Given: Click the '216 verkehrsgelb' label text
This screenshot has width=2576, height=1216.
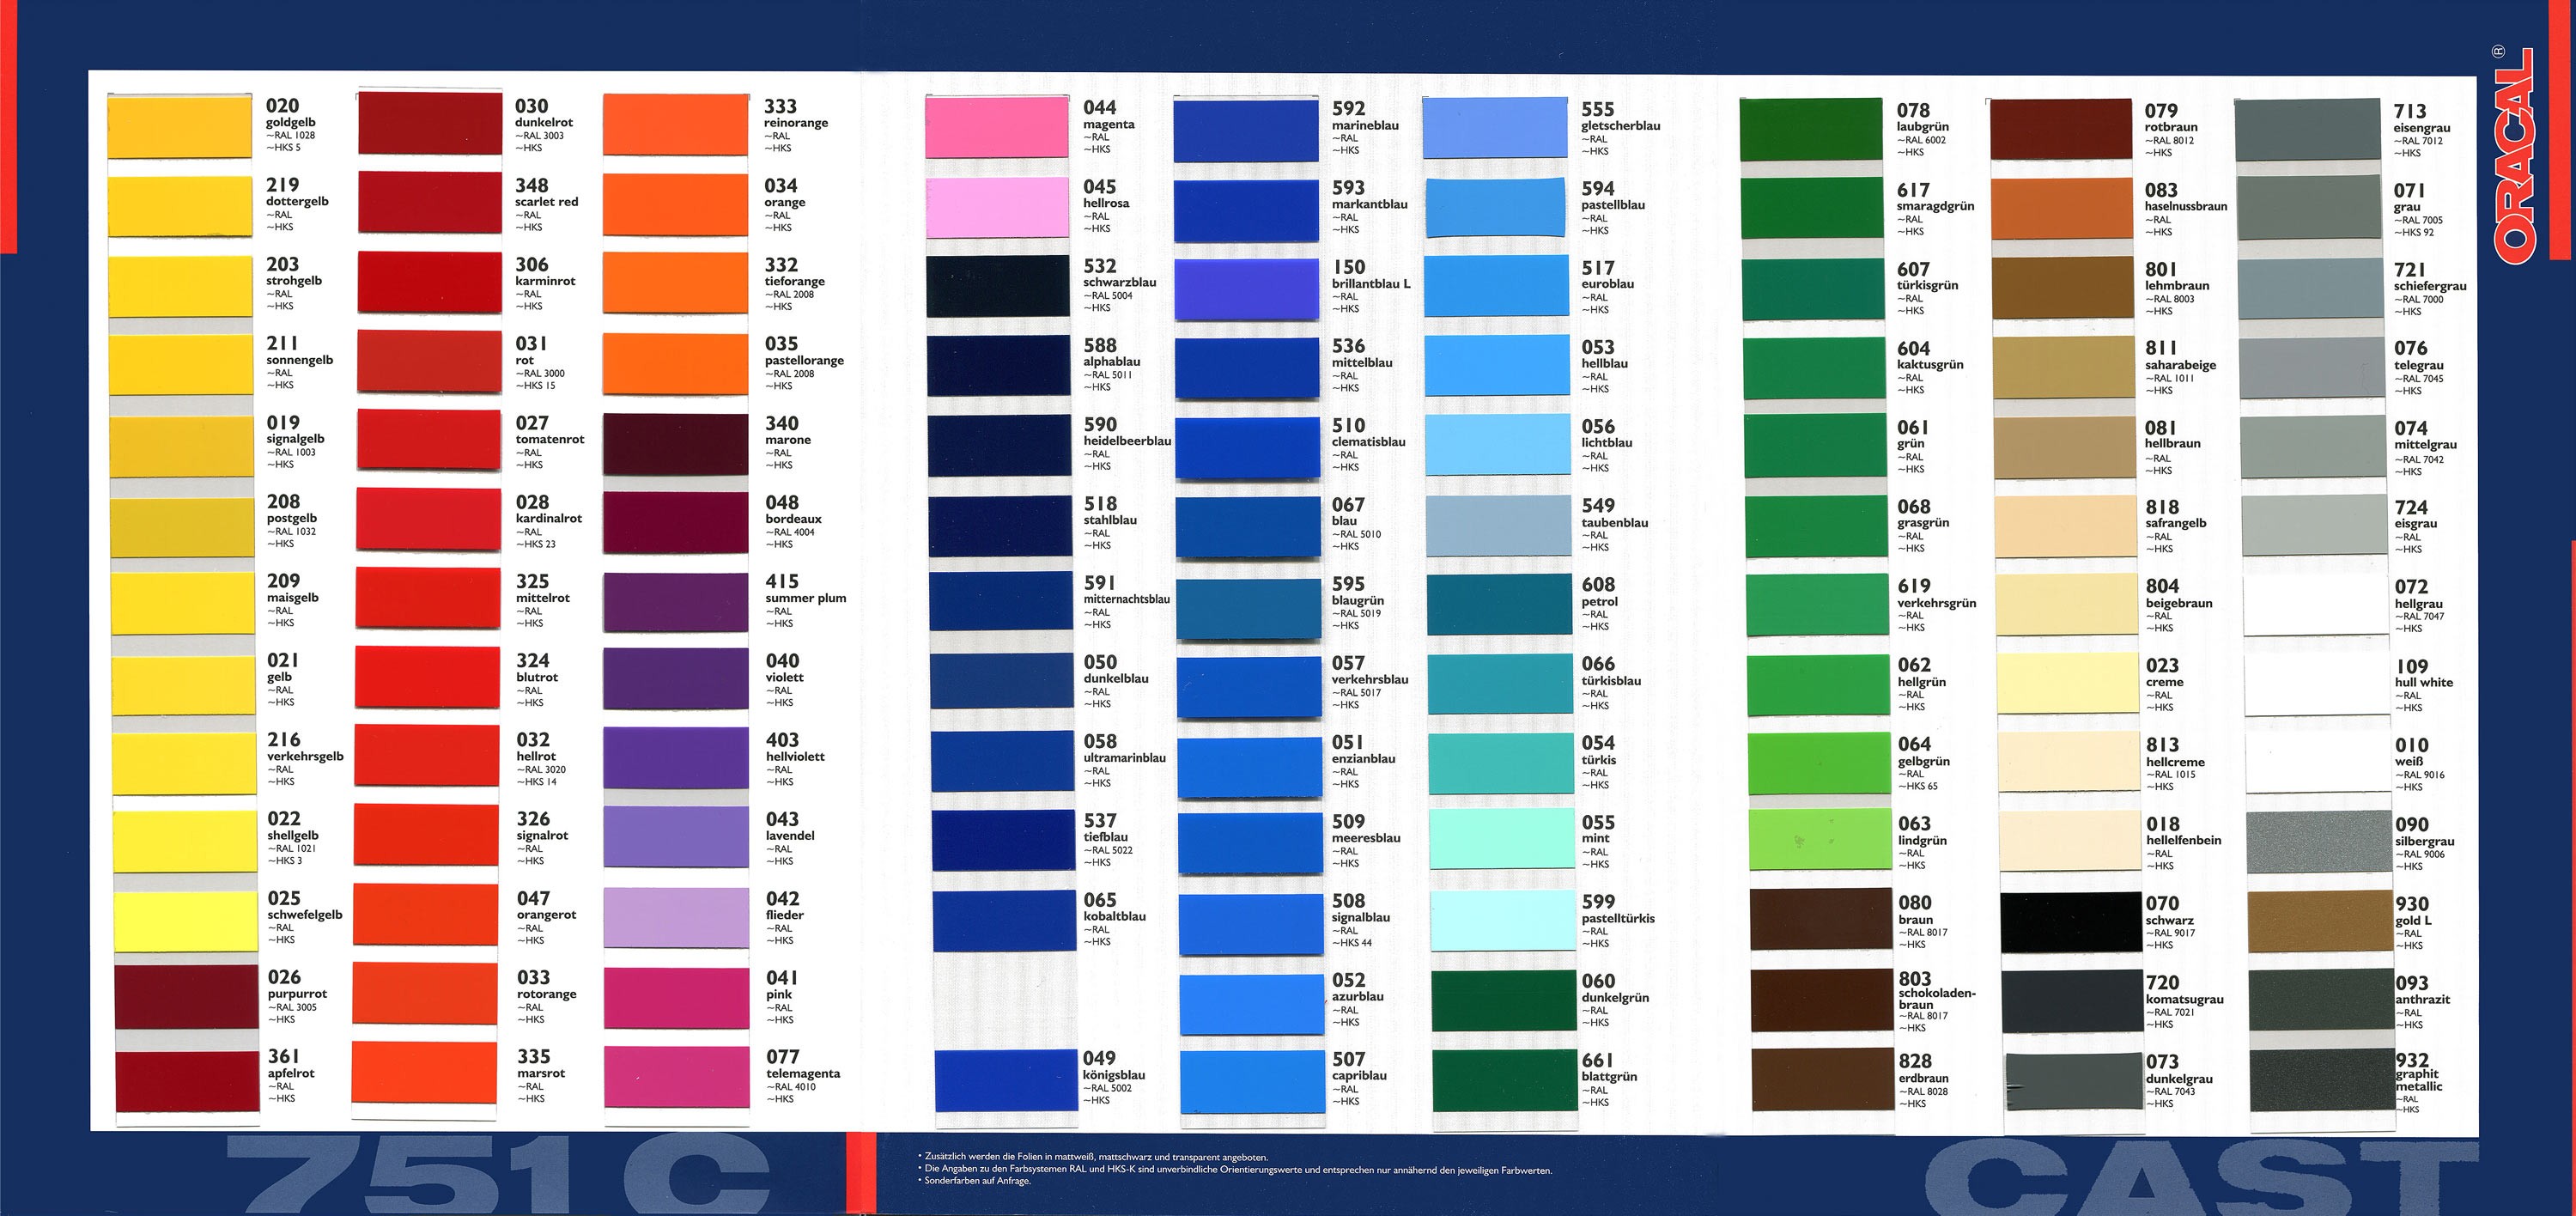Looking at the screenshot, I should click(305, 747).
